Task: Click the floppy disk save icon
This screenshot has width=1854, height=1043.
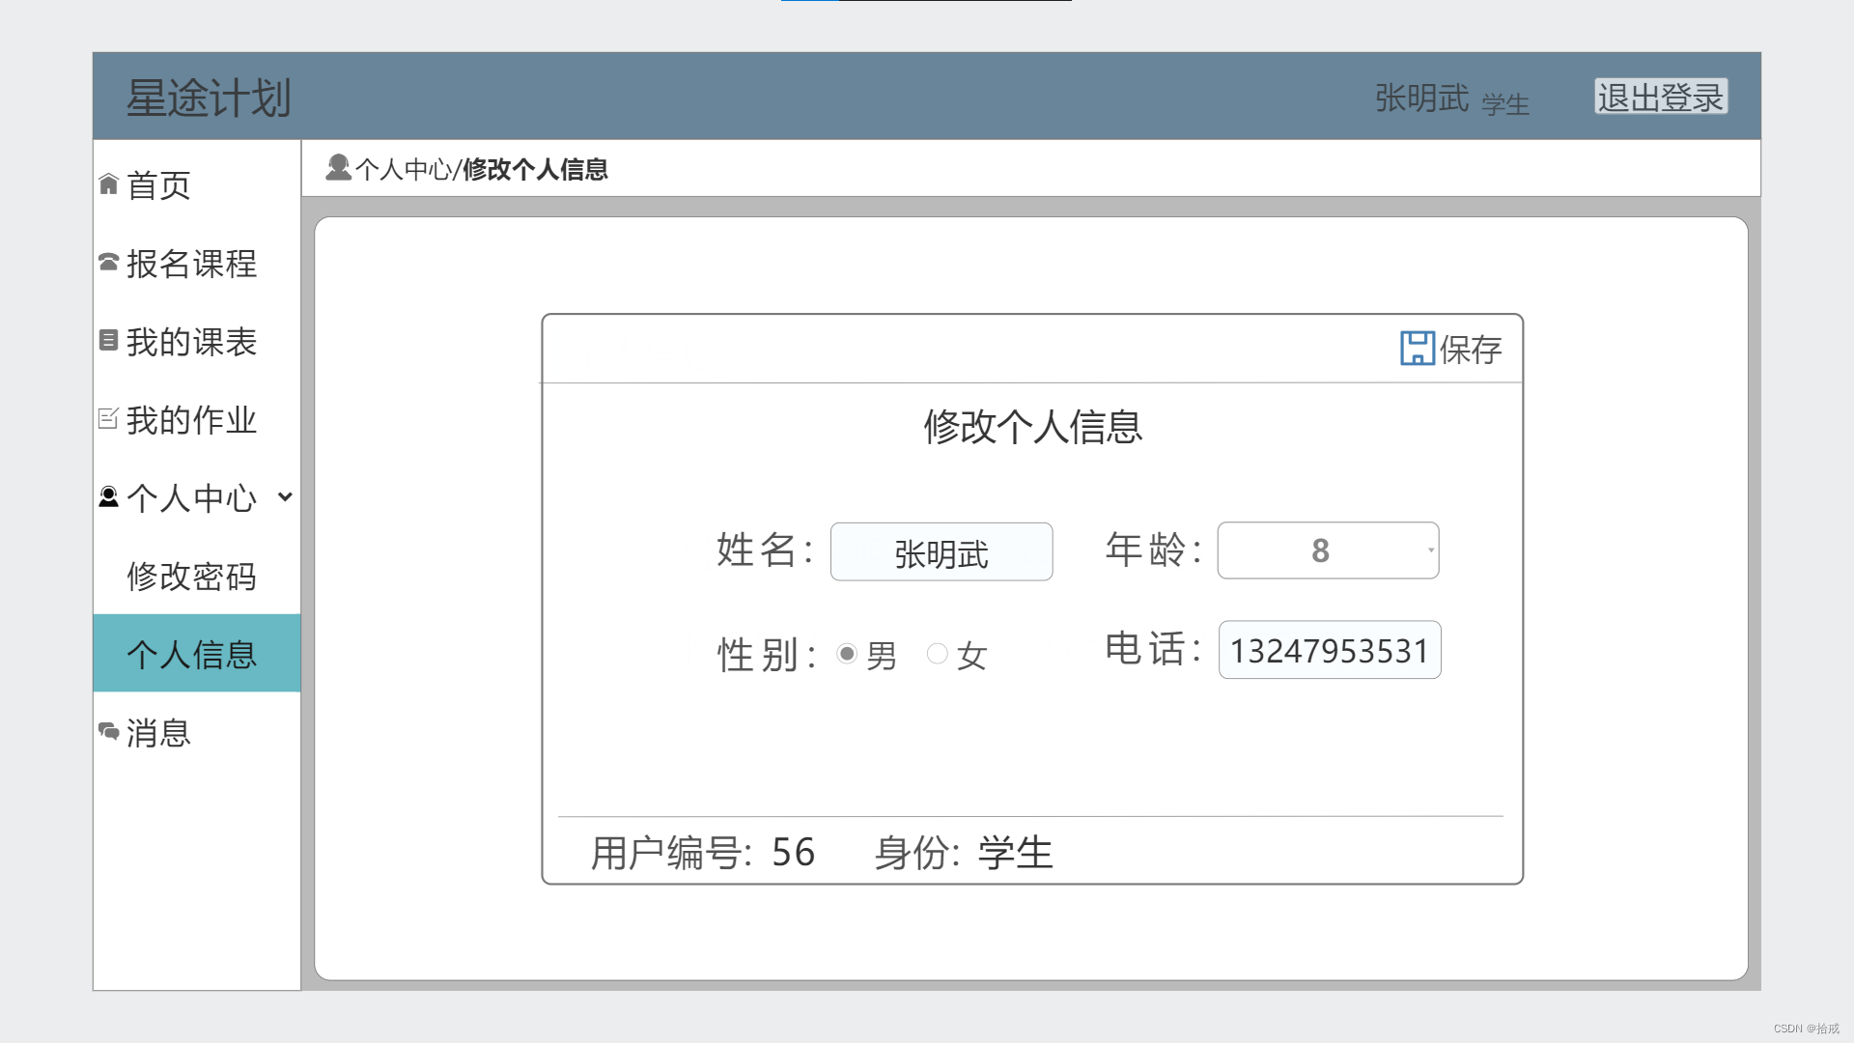Action: coord(1417,349)
